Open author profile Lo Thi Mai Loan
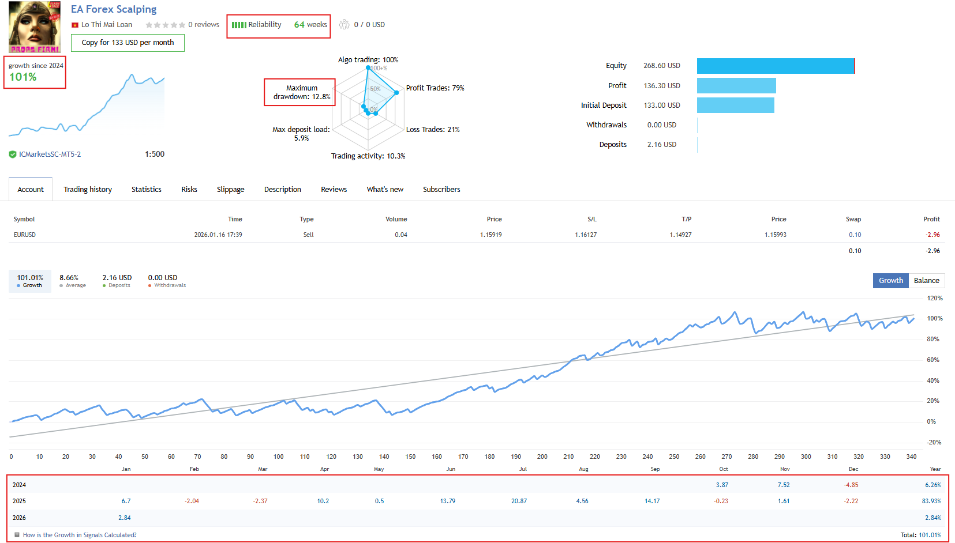 coord(107,25)
